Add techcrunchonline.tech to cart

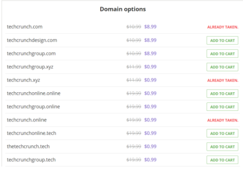point(222,134)
